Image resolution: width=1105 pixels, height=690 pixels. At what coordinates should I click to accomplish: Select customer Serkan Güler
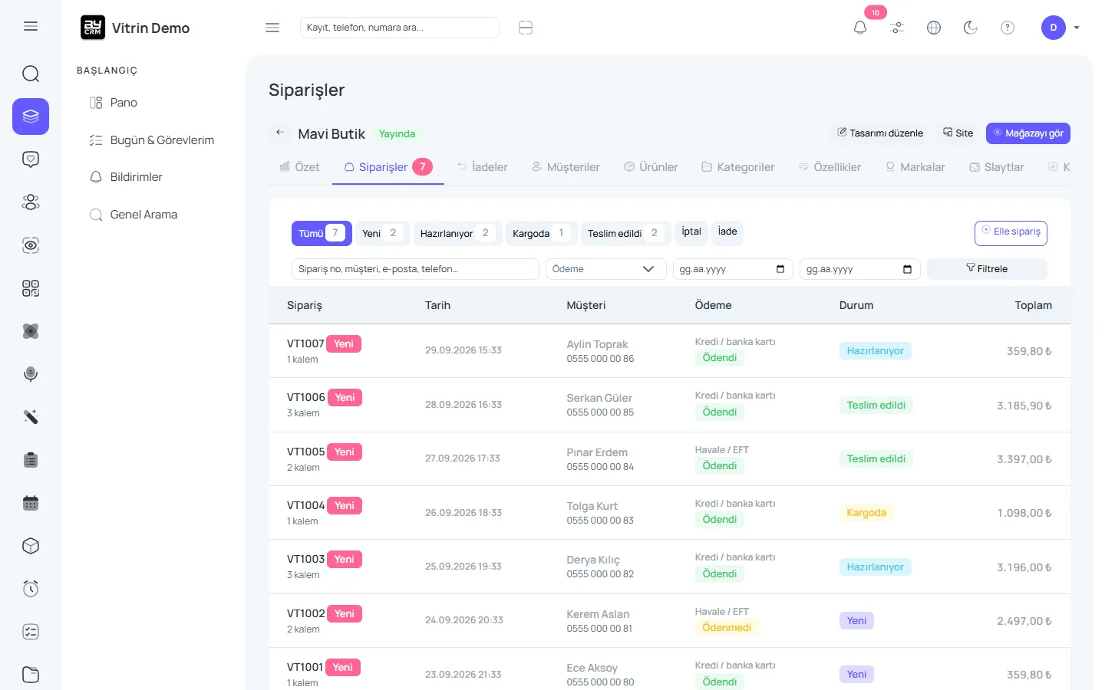[599, 398]
